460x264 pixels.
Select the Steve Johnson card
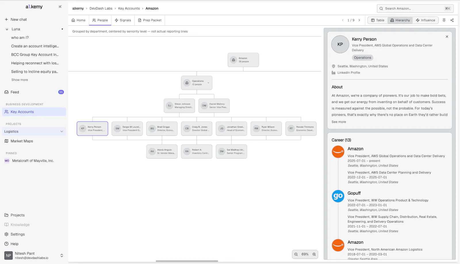click(x=179, y=106)
